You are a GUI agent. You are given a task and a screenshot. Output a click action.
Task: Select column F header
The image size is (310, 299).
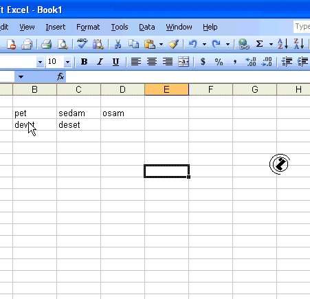(210, 89)
